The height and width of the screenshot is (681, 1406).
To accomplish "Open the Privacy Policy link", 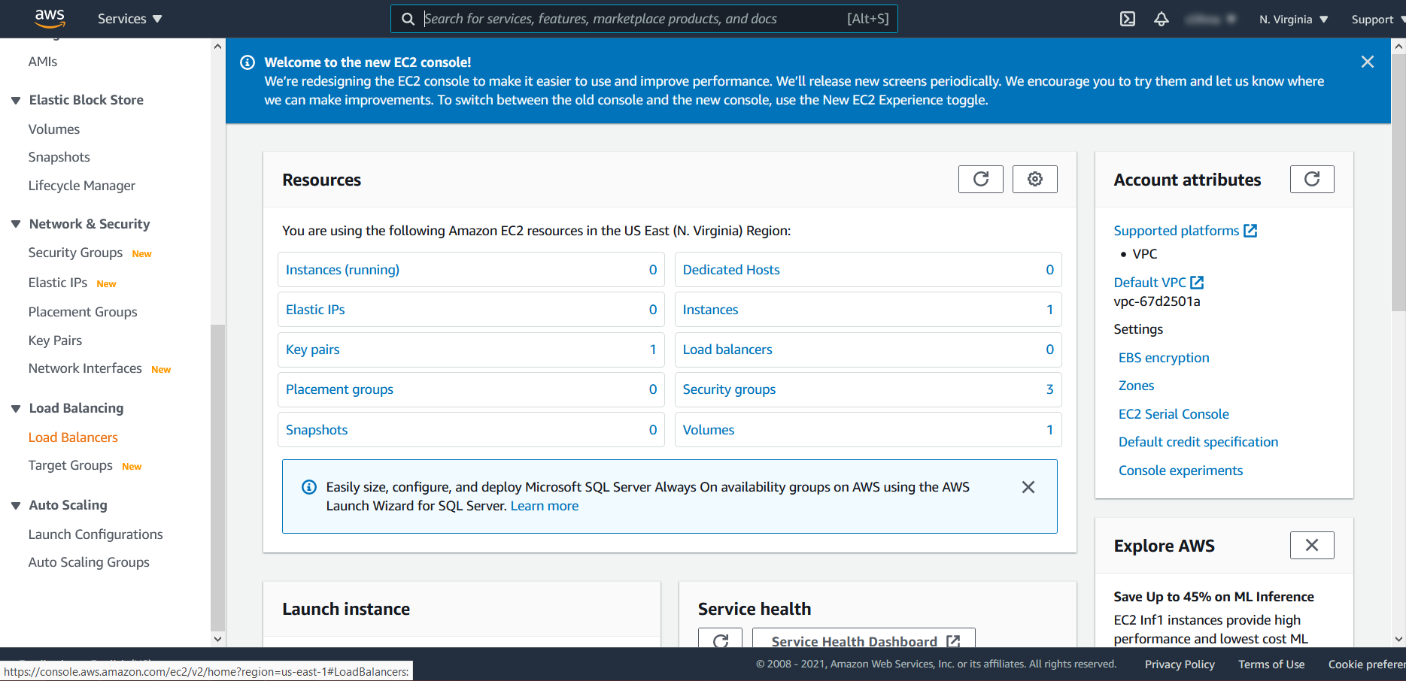I will (1180, 664).
